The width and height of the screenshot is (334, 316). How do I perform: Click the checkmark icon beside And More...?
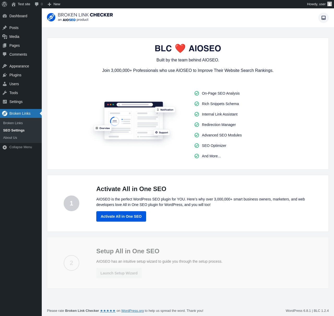(197, 156)
